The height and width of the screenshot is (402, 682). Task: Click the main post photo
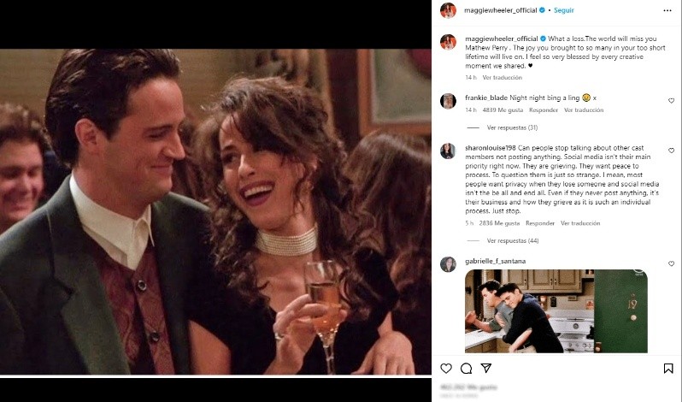[x=215, y=212]
